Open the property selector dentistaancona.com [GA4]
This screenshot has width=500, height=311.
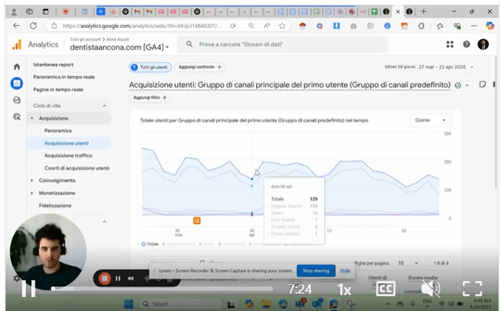119,47
